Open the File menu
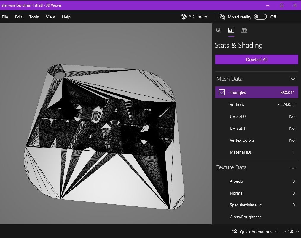This screenshot has height=238, width=301. point(5,17)
